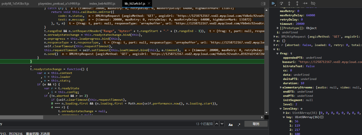Switch to polyfill_1d543bc9.js tab

15,4
